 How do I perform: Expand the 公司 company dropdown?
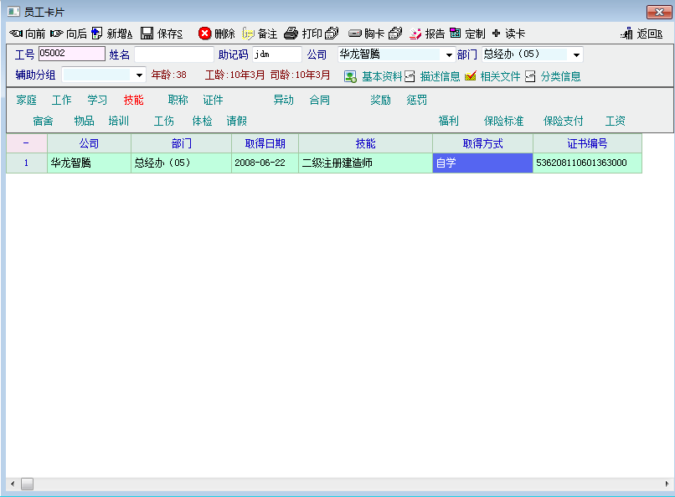click(x=449, y=55)
